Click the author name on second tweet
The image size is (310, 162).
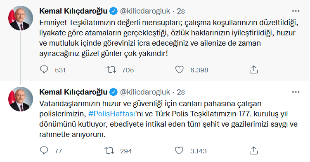pyautogui.click(x=73, y=92)
